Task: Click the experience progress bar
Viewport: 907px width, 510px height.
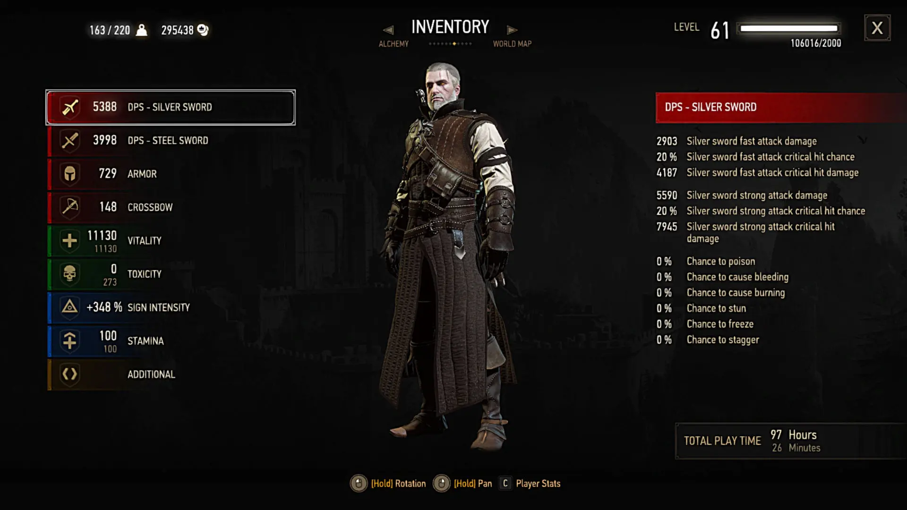Action: (x=789, y=28)
